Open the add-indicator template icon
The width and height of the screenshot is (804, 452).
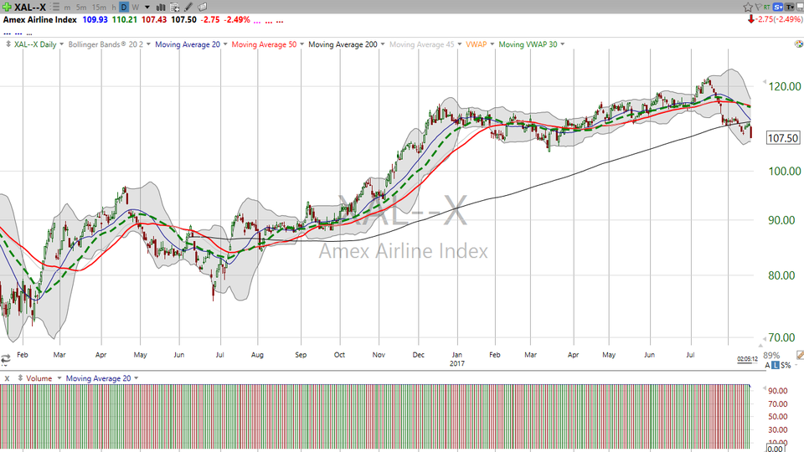(174, 8)
